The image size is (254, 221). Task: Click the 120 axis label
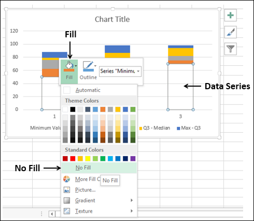14,31
